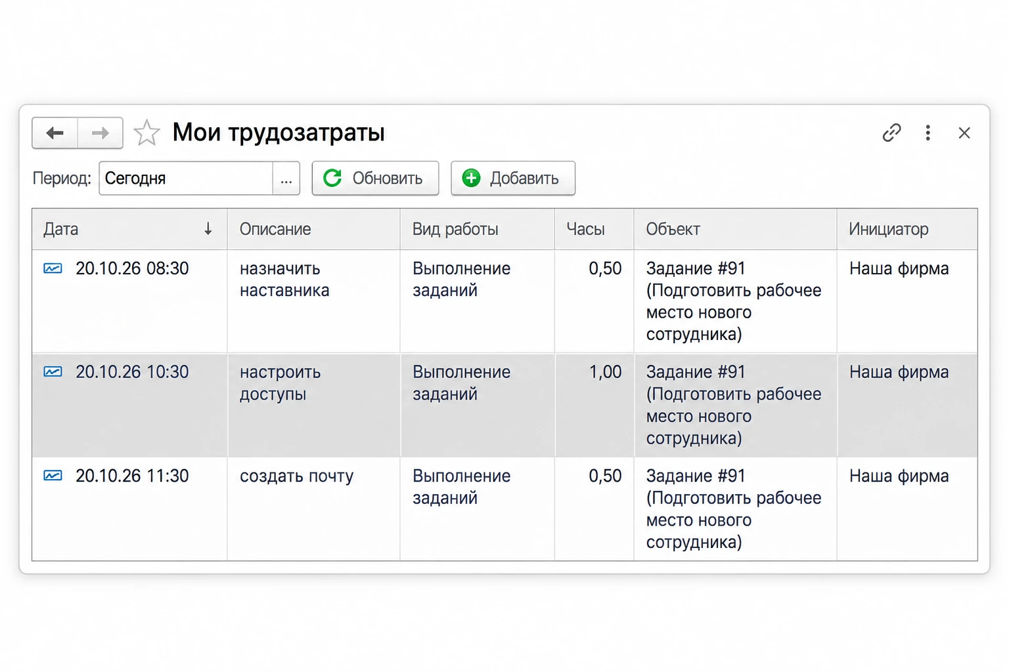Screen dimensions: 1009x672
Task: Go forward with the right arrow button
Action: (101, 133)
